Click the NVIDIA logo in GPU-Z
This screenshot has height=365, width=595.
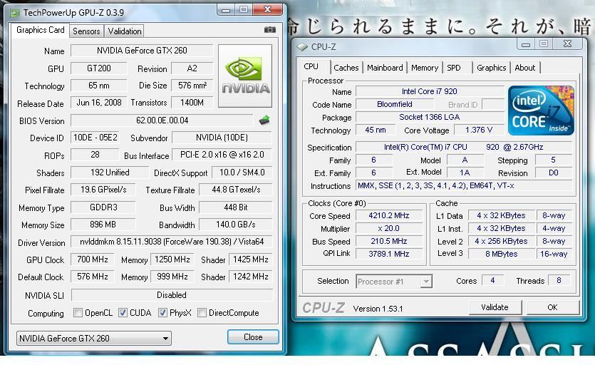tap(245, 76)
